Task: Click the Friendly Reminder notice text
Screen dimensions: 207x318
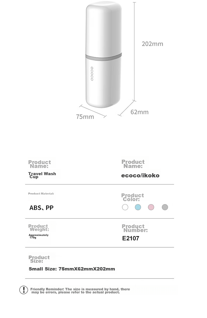Action: (x=80, y=291)
